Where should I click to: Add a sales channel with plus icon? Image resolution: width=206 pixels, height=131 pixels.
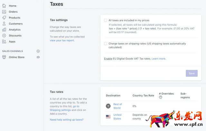(38, 51)
